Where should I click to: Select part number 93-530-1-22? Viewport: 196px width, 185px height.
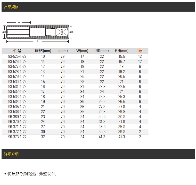pyautogui.click(x=17, y=82)
